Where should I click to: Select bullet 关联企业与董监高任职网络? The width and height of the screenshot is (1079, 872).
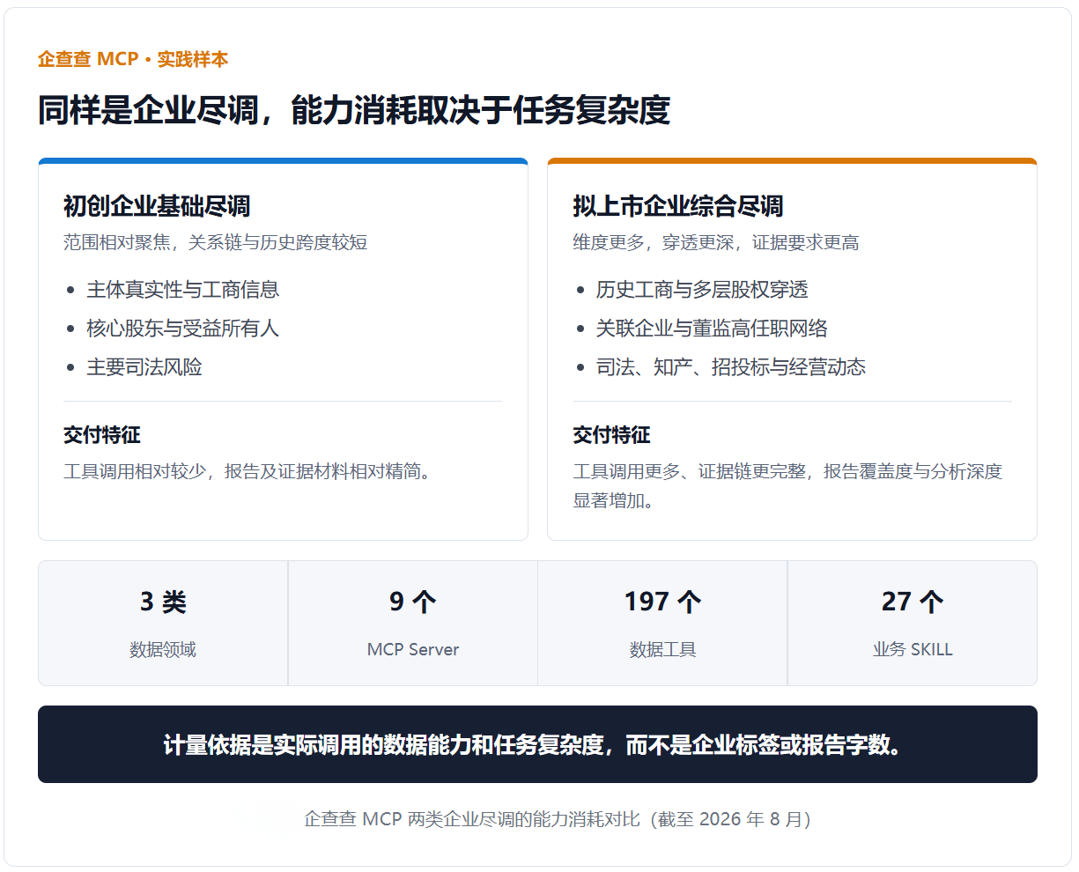pos(712,329)
